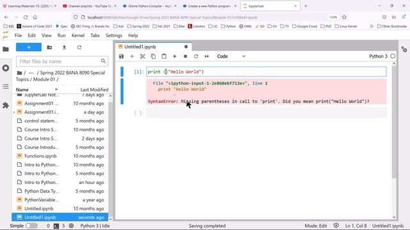Click the empty second code cell
Image resolution: width=410 pixels, height=230 pixels.
coord(266,113)
